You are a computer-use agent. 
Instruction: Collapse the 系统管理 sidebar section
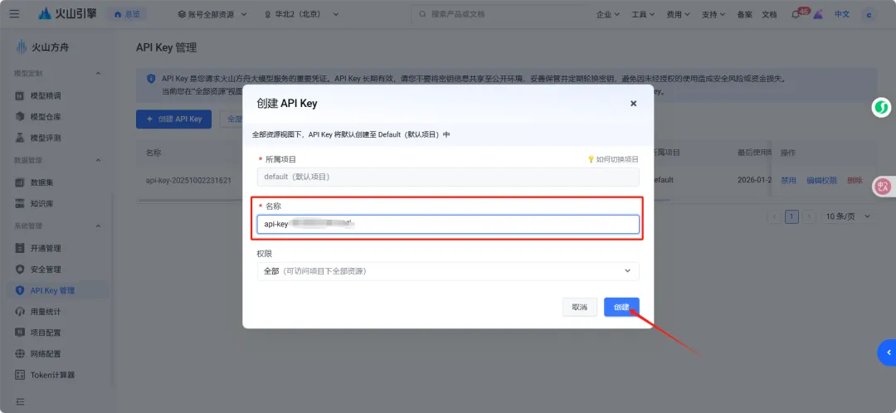click(98, 226)
